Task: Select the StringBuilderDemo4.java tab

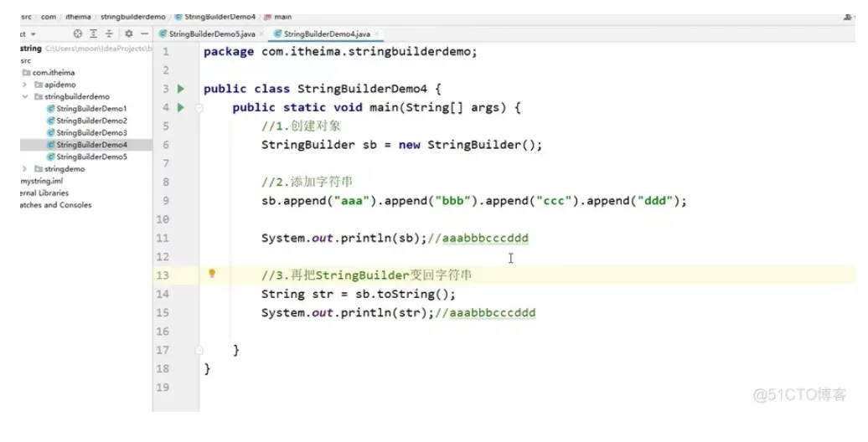Action: [327, 33]
